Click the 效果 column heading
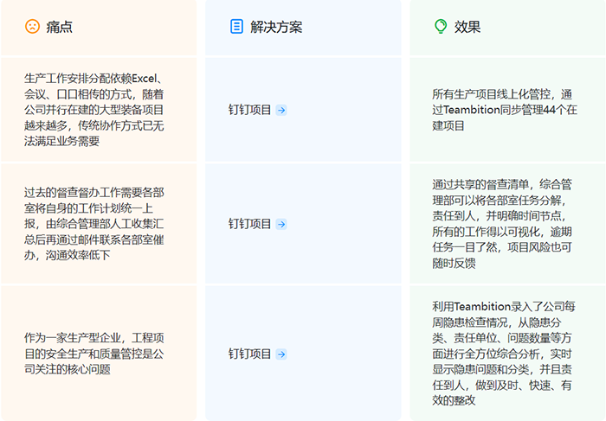This screenshot has height=421, width=606. point(467,27)
